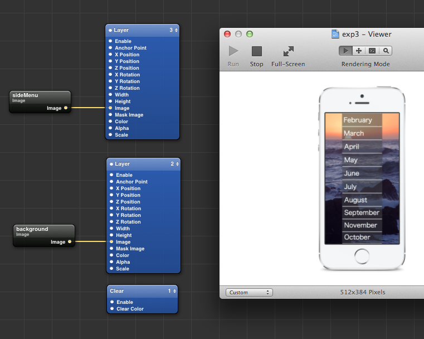
Task: Click Y Position port on Layer 2
Action: tap(111, 195)
